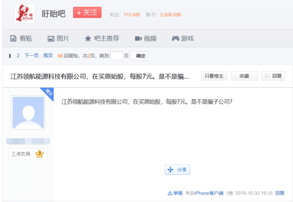
Task: Jump to 尾页 last page
Action: (x=48, y=56)
